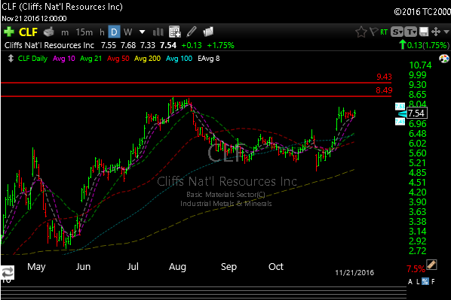The width and height of the screenshot is (451, 300).
Task: Click the May month axis label
Action: [36, 267]
